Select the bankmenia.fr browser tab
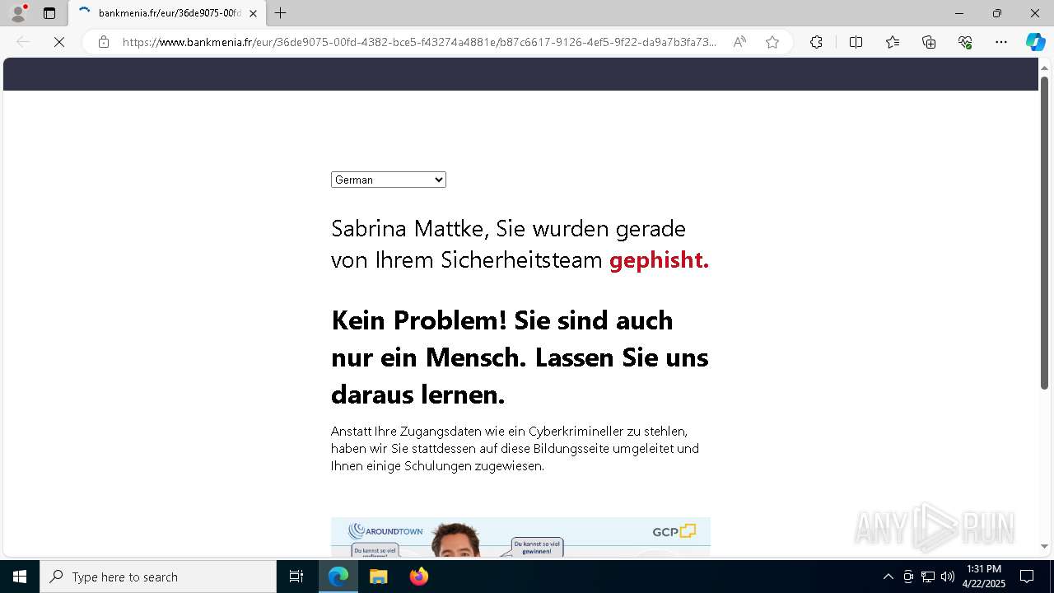1054x593 pixels. (x=168, y=13)
